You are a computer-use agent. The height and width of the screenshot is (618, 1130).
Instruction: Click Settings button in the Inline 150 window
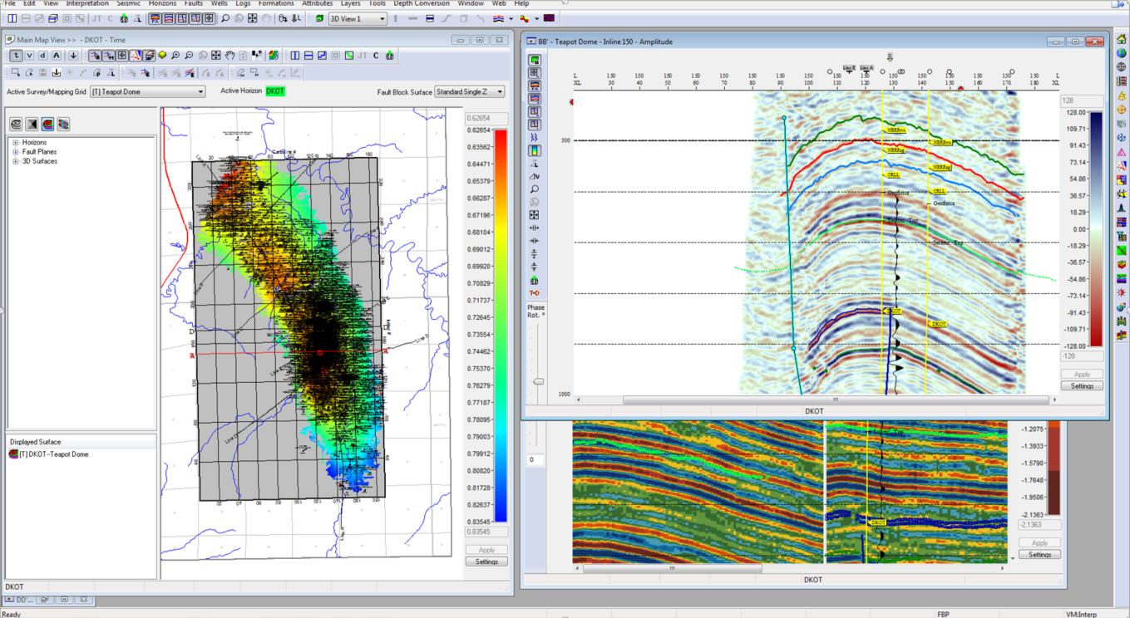(x=1082, y=386)
